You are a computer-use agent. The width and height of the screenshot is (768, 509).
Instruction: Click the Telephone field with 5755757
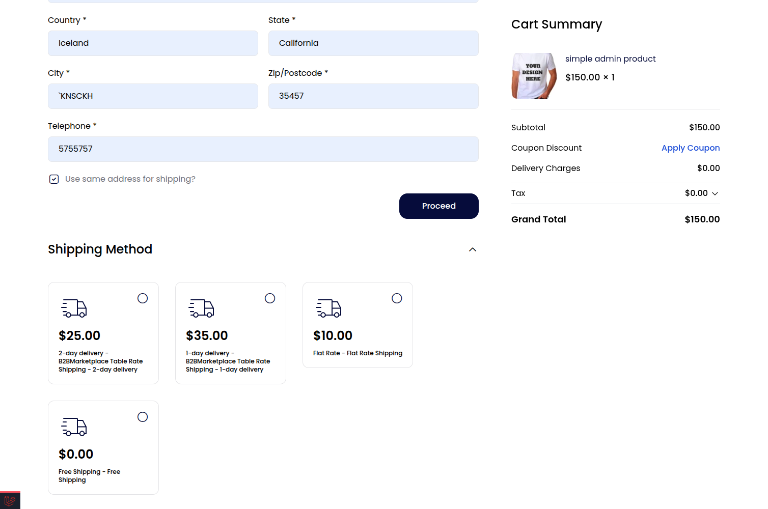263,149
